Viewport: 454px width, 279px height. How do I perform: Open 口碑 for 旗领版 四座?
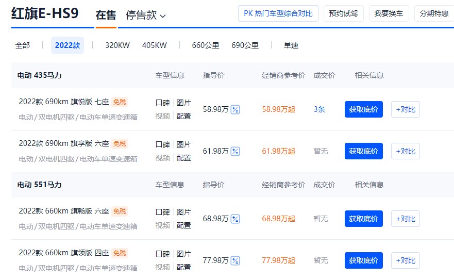pos(163,254)
